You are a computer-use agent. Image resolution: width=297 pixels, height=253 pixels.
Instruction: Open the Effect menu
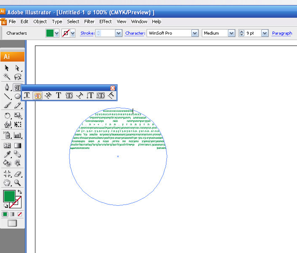click(x=105, y=22)
